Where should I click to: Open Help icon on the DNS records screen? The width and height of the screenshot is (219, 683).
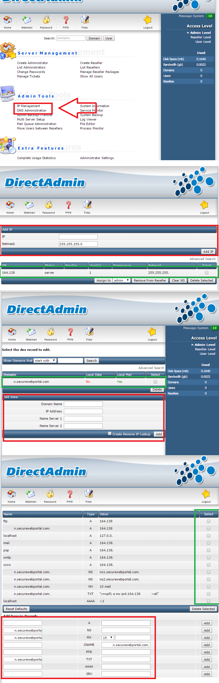click(x=70, y=494)
